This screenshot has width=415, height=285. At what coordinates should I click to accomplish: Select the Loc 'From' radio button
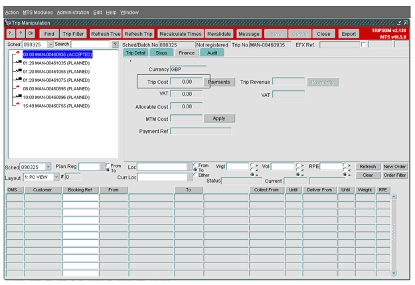click(x=196, y=165)
